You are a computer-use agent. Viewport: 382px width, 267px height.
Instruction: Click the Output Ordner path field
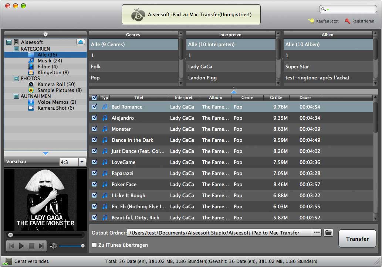(x=219, y=233)
